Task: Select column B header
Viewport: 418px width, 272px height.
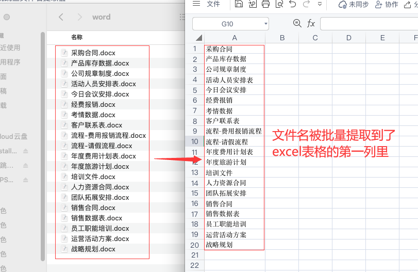Action: (282, 38)
